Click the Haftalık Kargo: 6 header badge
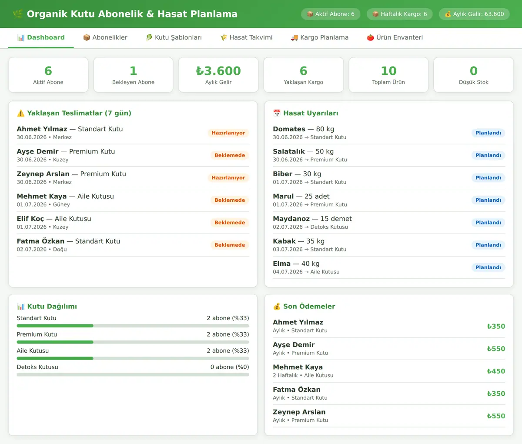This screenshot has width=522, height=444. [399, 14]
